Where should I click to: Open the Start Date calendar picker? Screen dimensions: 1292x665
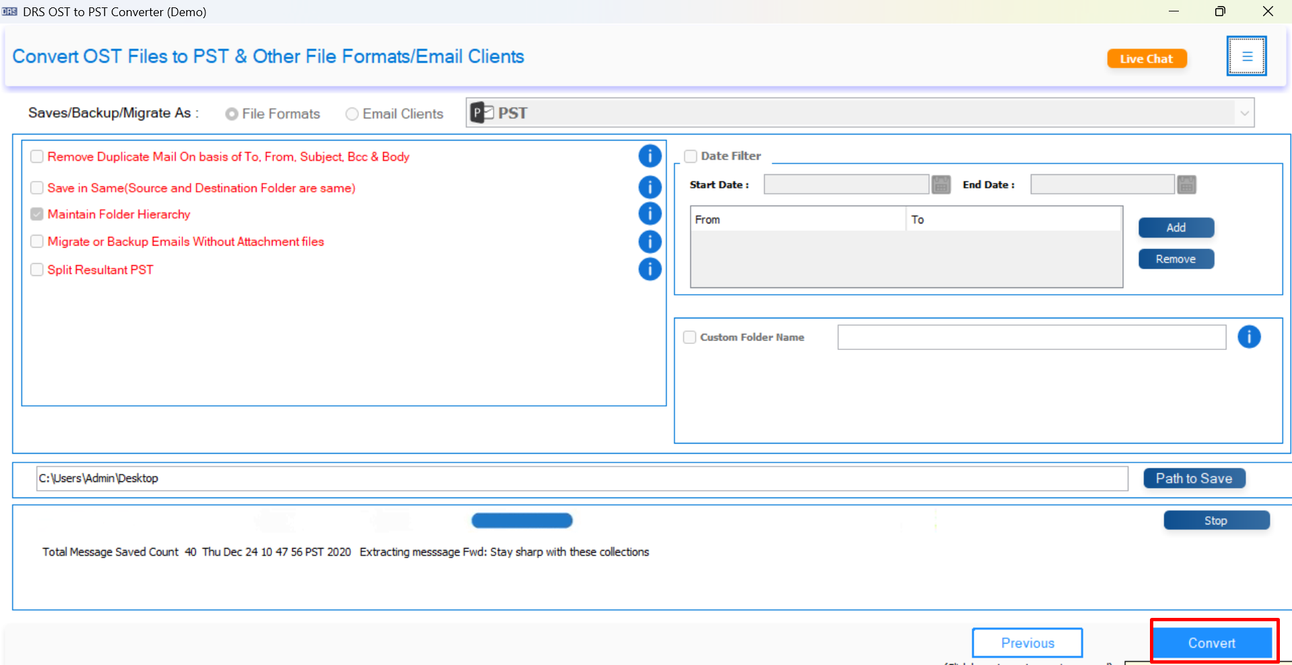[x=941, y=184]
